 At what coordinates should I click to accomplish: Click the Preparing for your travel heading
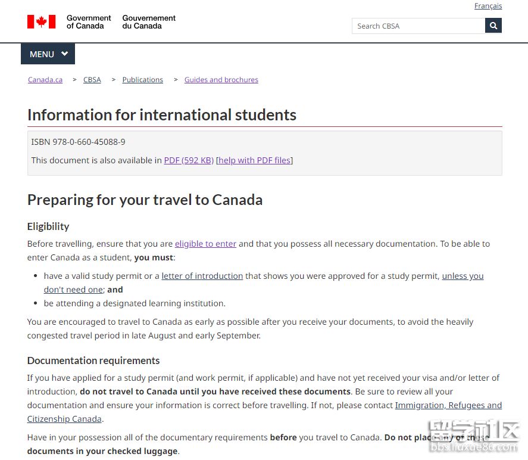click(x=145, y=200)
